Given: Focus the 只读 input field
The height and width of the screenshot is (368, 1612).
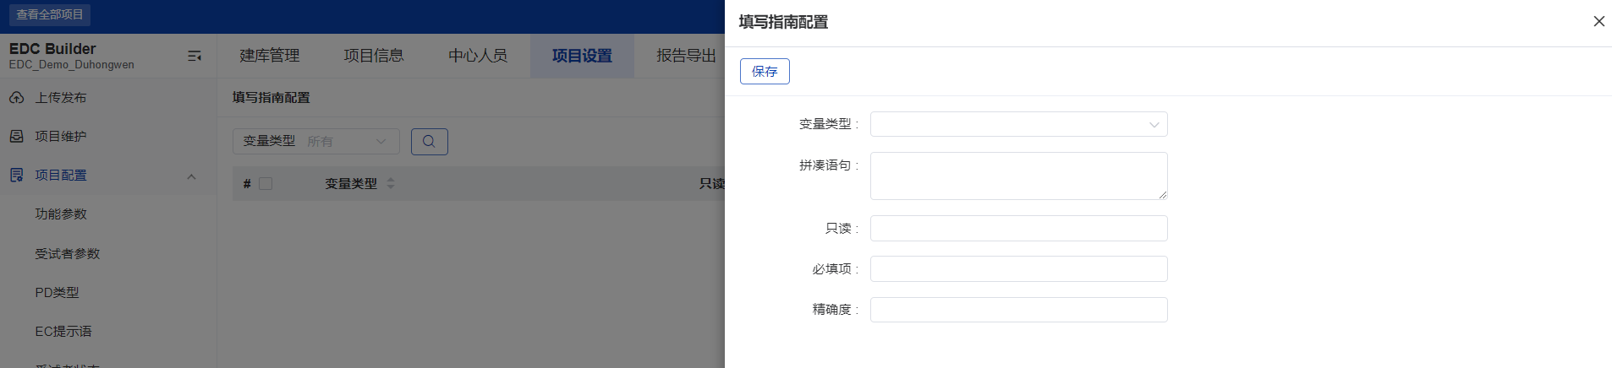Looking at the screenshot, I should click(x=1018, y=229).
